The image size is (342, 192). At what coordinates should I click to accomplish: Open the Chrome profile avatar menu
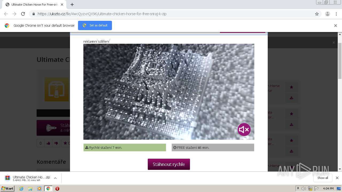[x=327, y=14]
